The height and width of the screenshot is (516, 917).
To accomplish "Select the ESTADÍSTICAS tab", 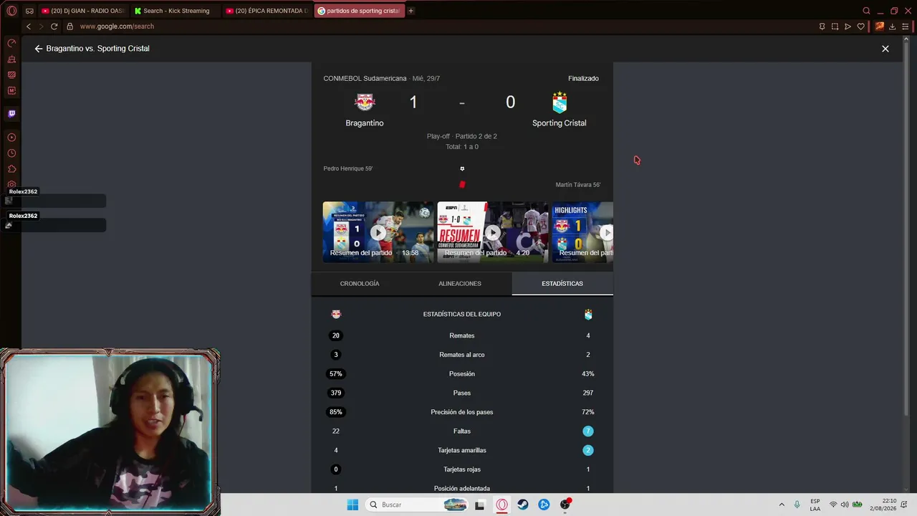I will [x=562, y=284].
